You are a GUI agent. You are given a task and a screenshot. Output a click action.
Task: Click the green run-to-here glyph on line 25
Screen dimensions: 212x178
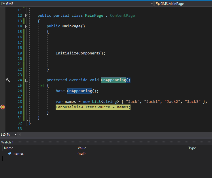(x=42, y=86)
